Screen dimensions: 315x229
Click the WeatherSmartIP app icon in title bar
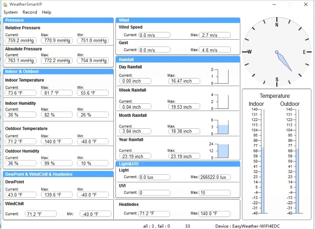[x=5, y=4]
